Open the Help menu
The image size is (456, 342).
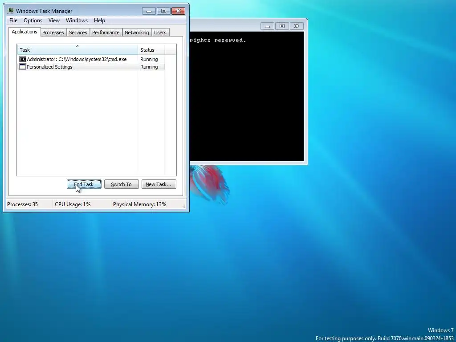(99, 20)
